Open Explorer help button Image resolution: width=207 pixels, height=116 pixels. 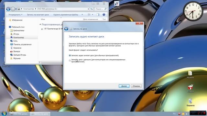tap(104, 15)
